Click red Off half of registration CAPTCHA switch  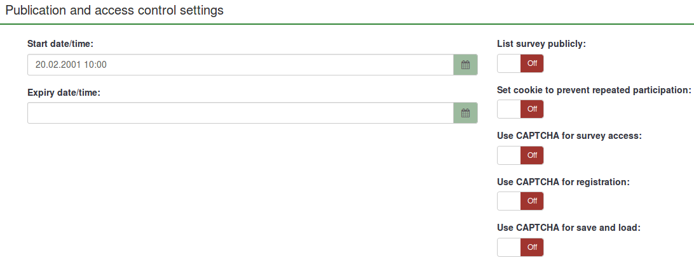coord(532,201)
